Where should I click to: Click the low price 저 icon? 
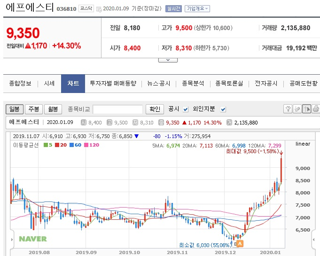tap(135, 123)
